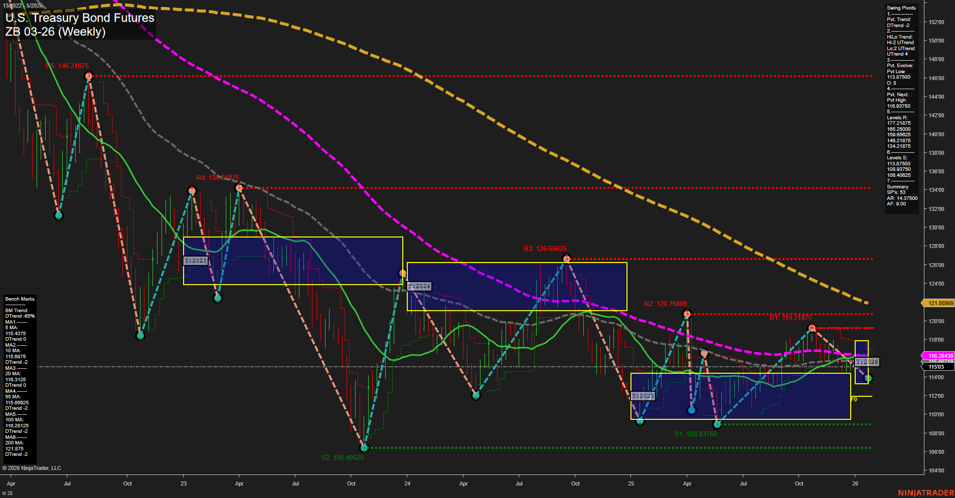
Task: Select the teal pivot dot at S2 106.40625
Action: coord(365,448)
